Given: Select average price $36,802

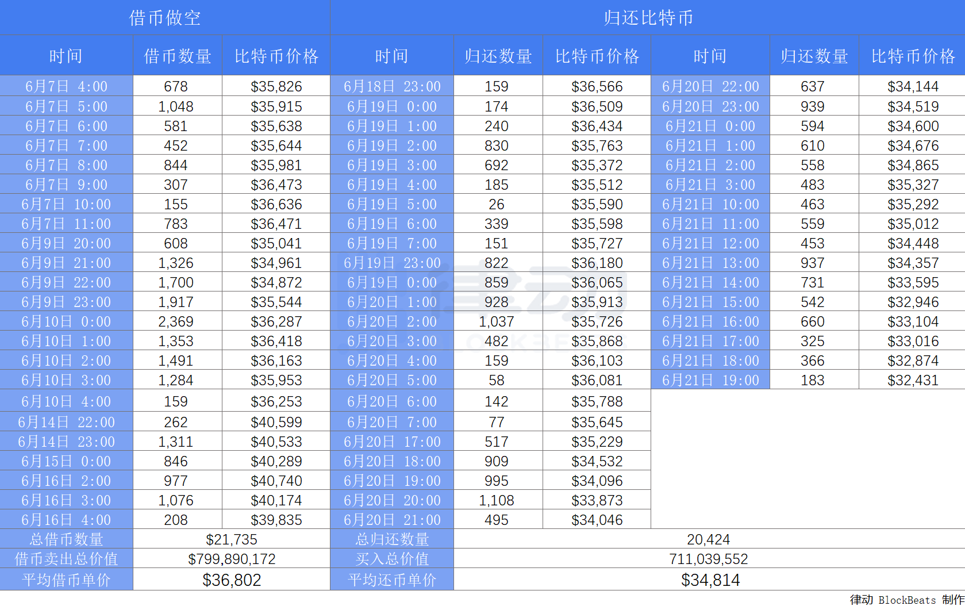Looking at the screenshot, I should 232,580.
